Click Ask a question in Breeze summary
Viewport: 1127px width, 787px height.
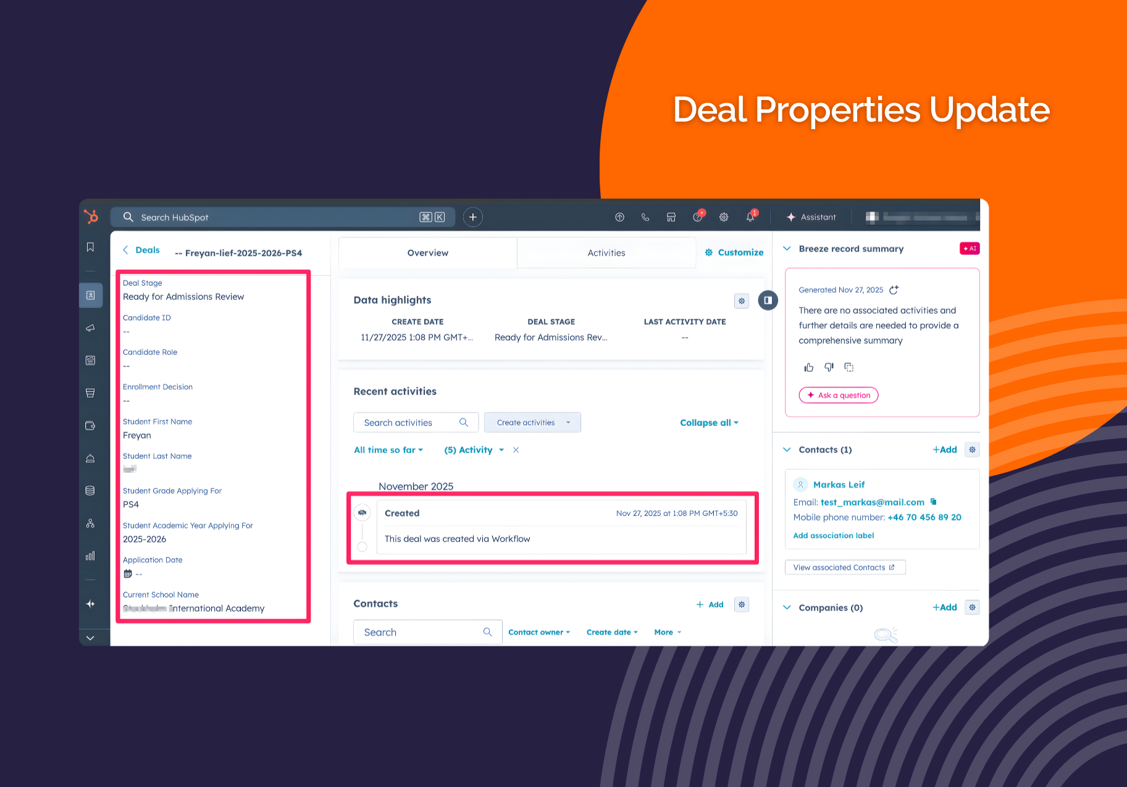[x=838, y=395]
